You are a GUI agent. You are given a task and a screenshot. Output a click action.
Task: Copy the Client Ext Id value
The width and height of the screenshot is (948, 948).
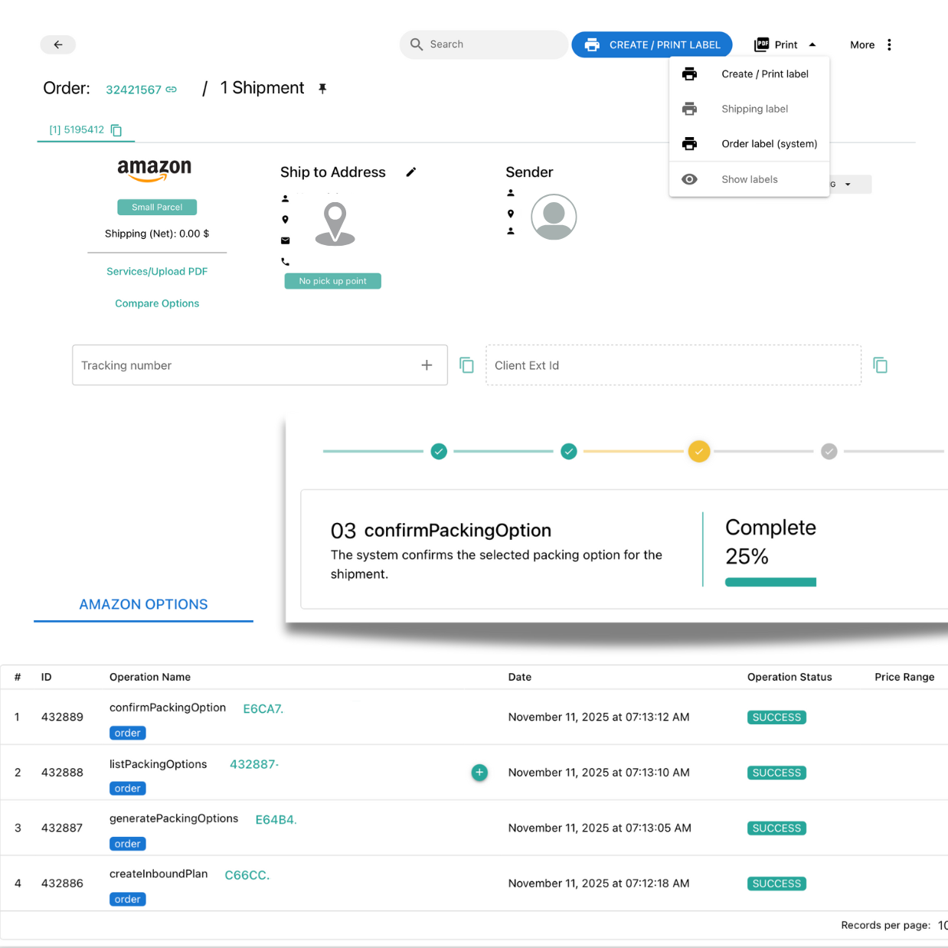(x=880, y=365)
